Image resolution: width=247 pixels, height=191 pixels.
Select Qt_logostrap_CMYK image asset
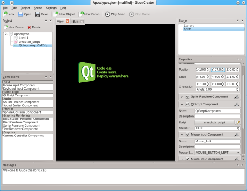[32, 45]
